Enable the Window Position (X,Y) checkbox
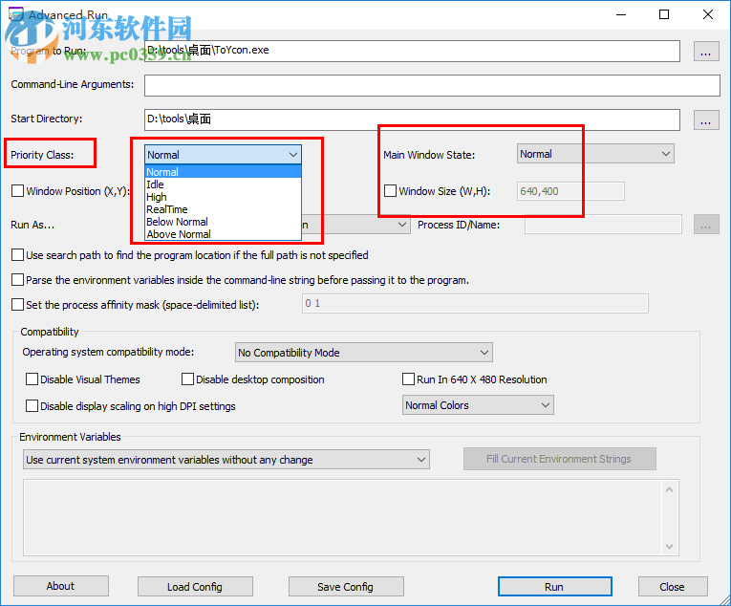731x606 pixels. coord(18,191)
